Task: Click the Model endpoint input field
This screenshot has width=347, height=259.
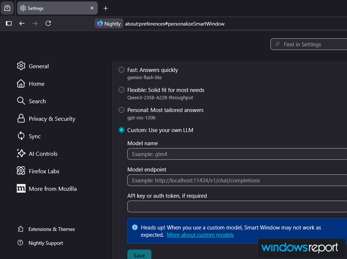Action: click(237, 180)
